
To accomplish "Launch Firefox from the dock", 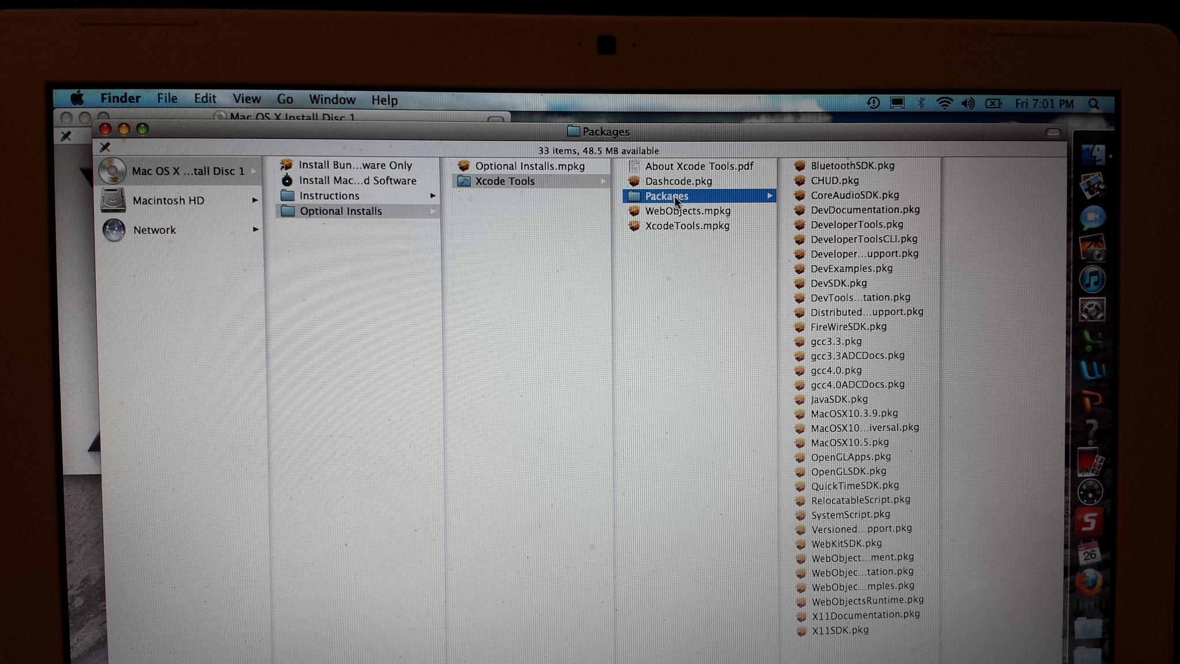I will click(x=1088, y=583).
